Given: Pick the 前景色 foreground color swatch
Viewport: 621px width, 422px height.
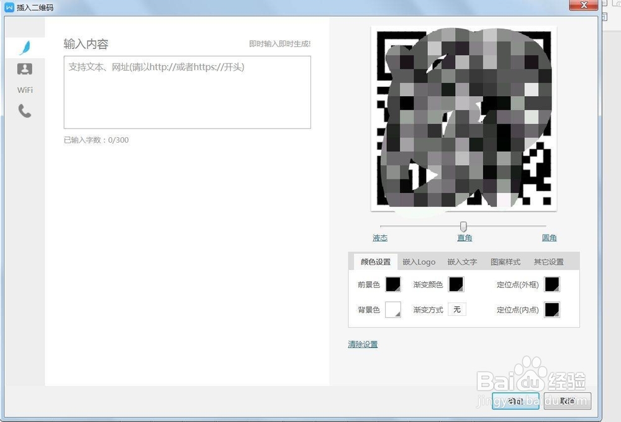Looking at the screenshot, I should pos(393,284).
